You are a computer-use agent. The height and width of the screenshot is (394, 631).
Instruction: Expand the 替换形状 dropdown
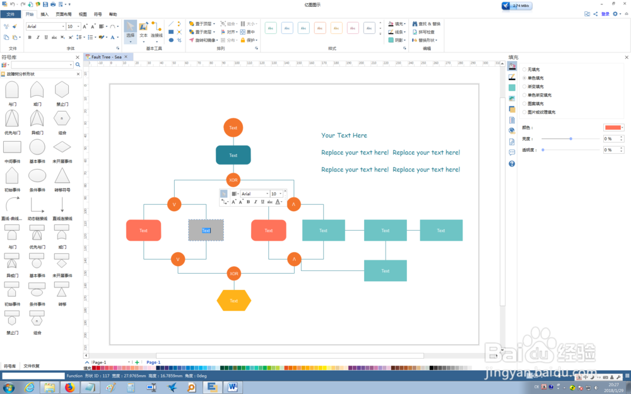[436, 40]
